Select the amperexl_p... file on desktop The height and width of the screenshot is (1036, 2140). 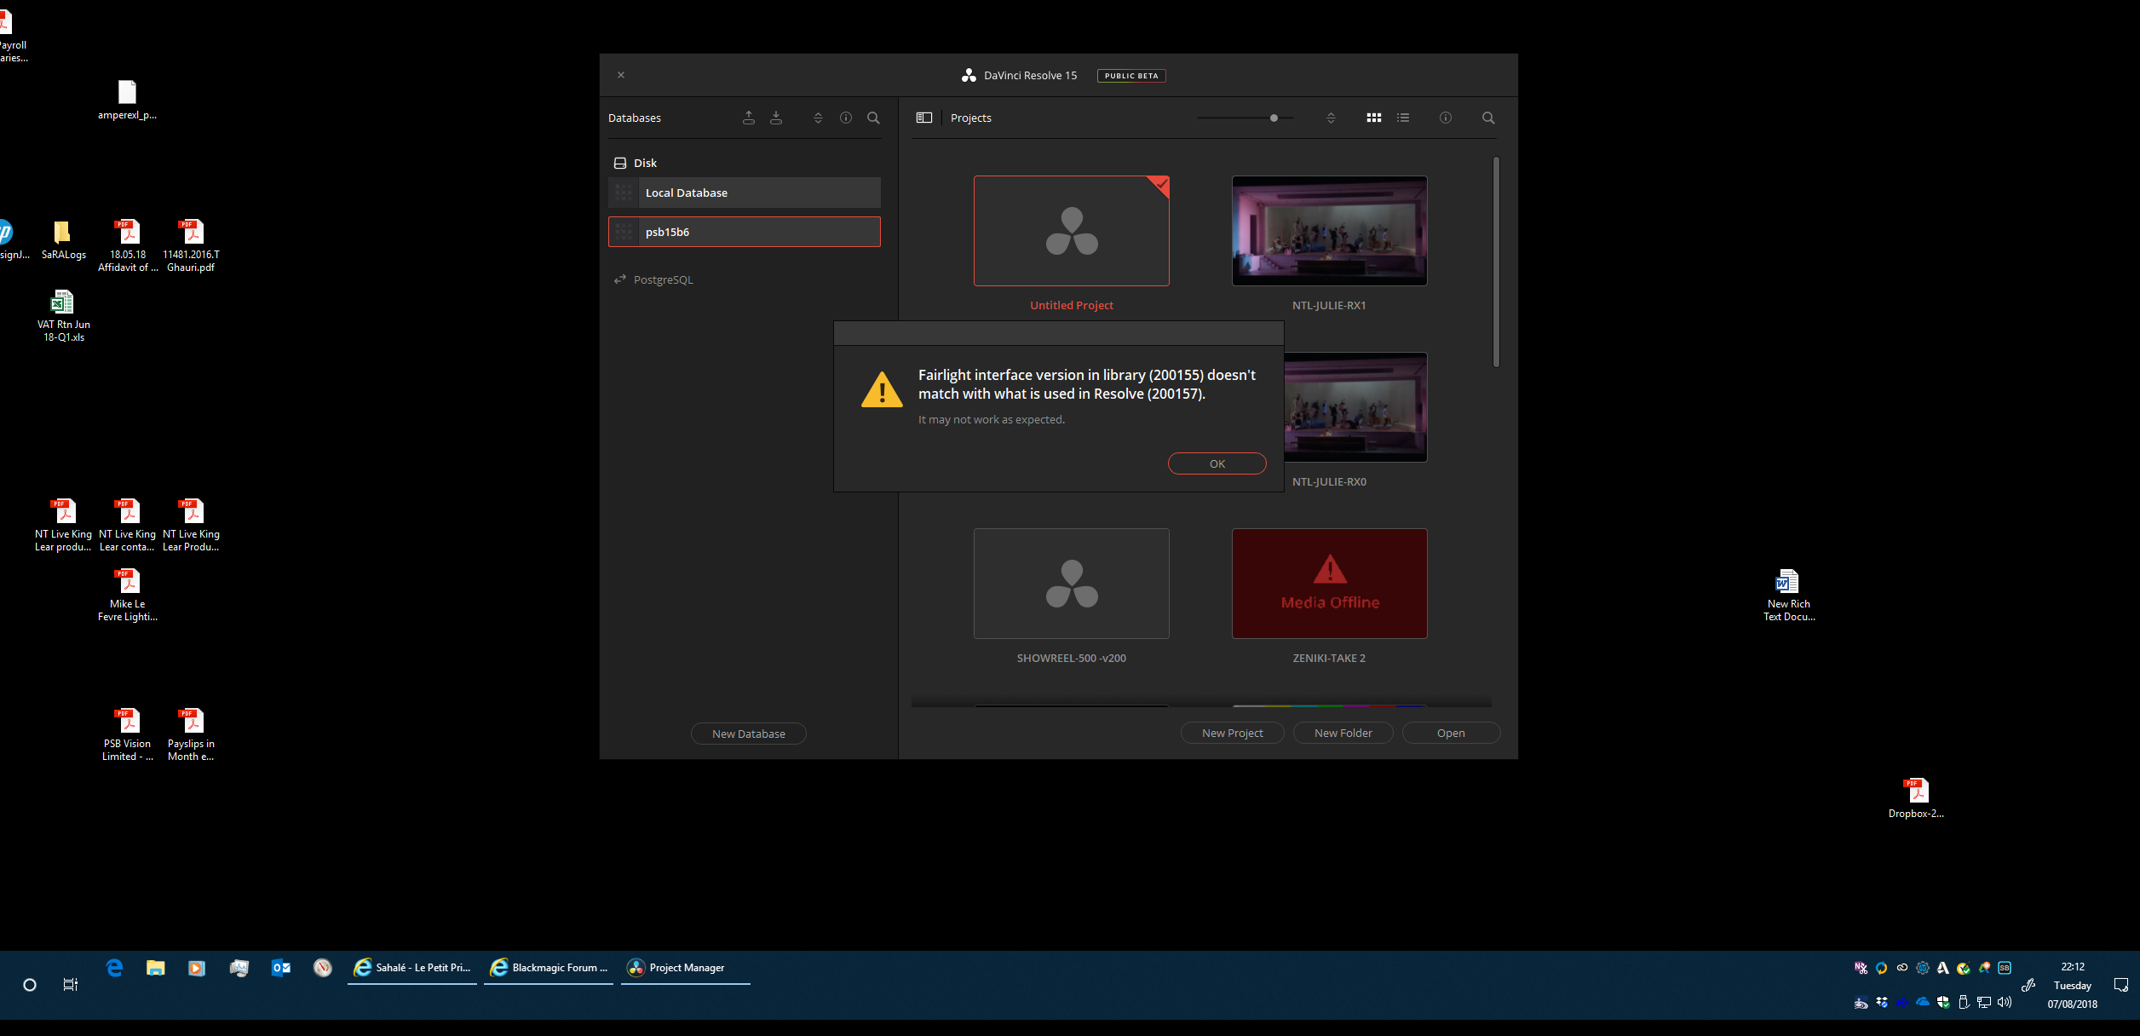tap(127, 101)
